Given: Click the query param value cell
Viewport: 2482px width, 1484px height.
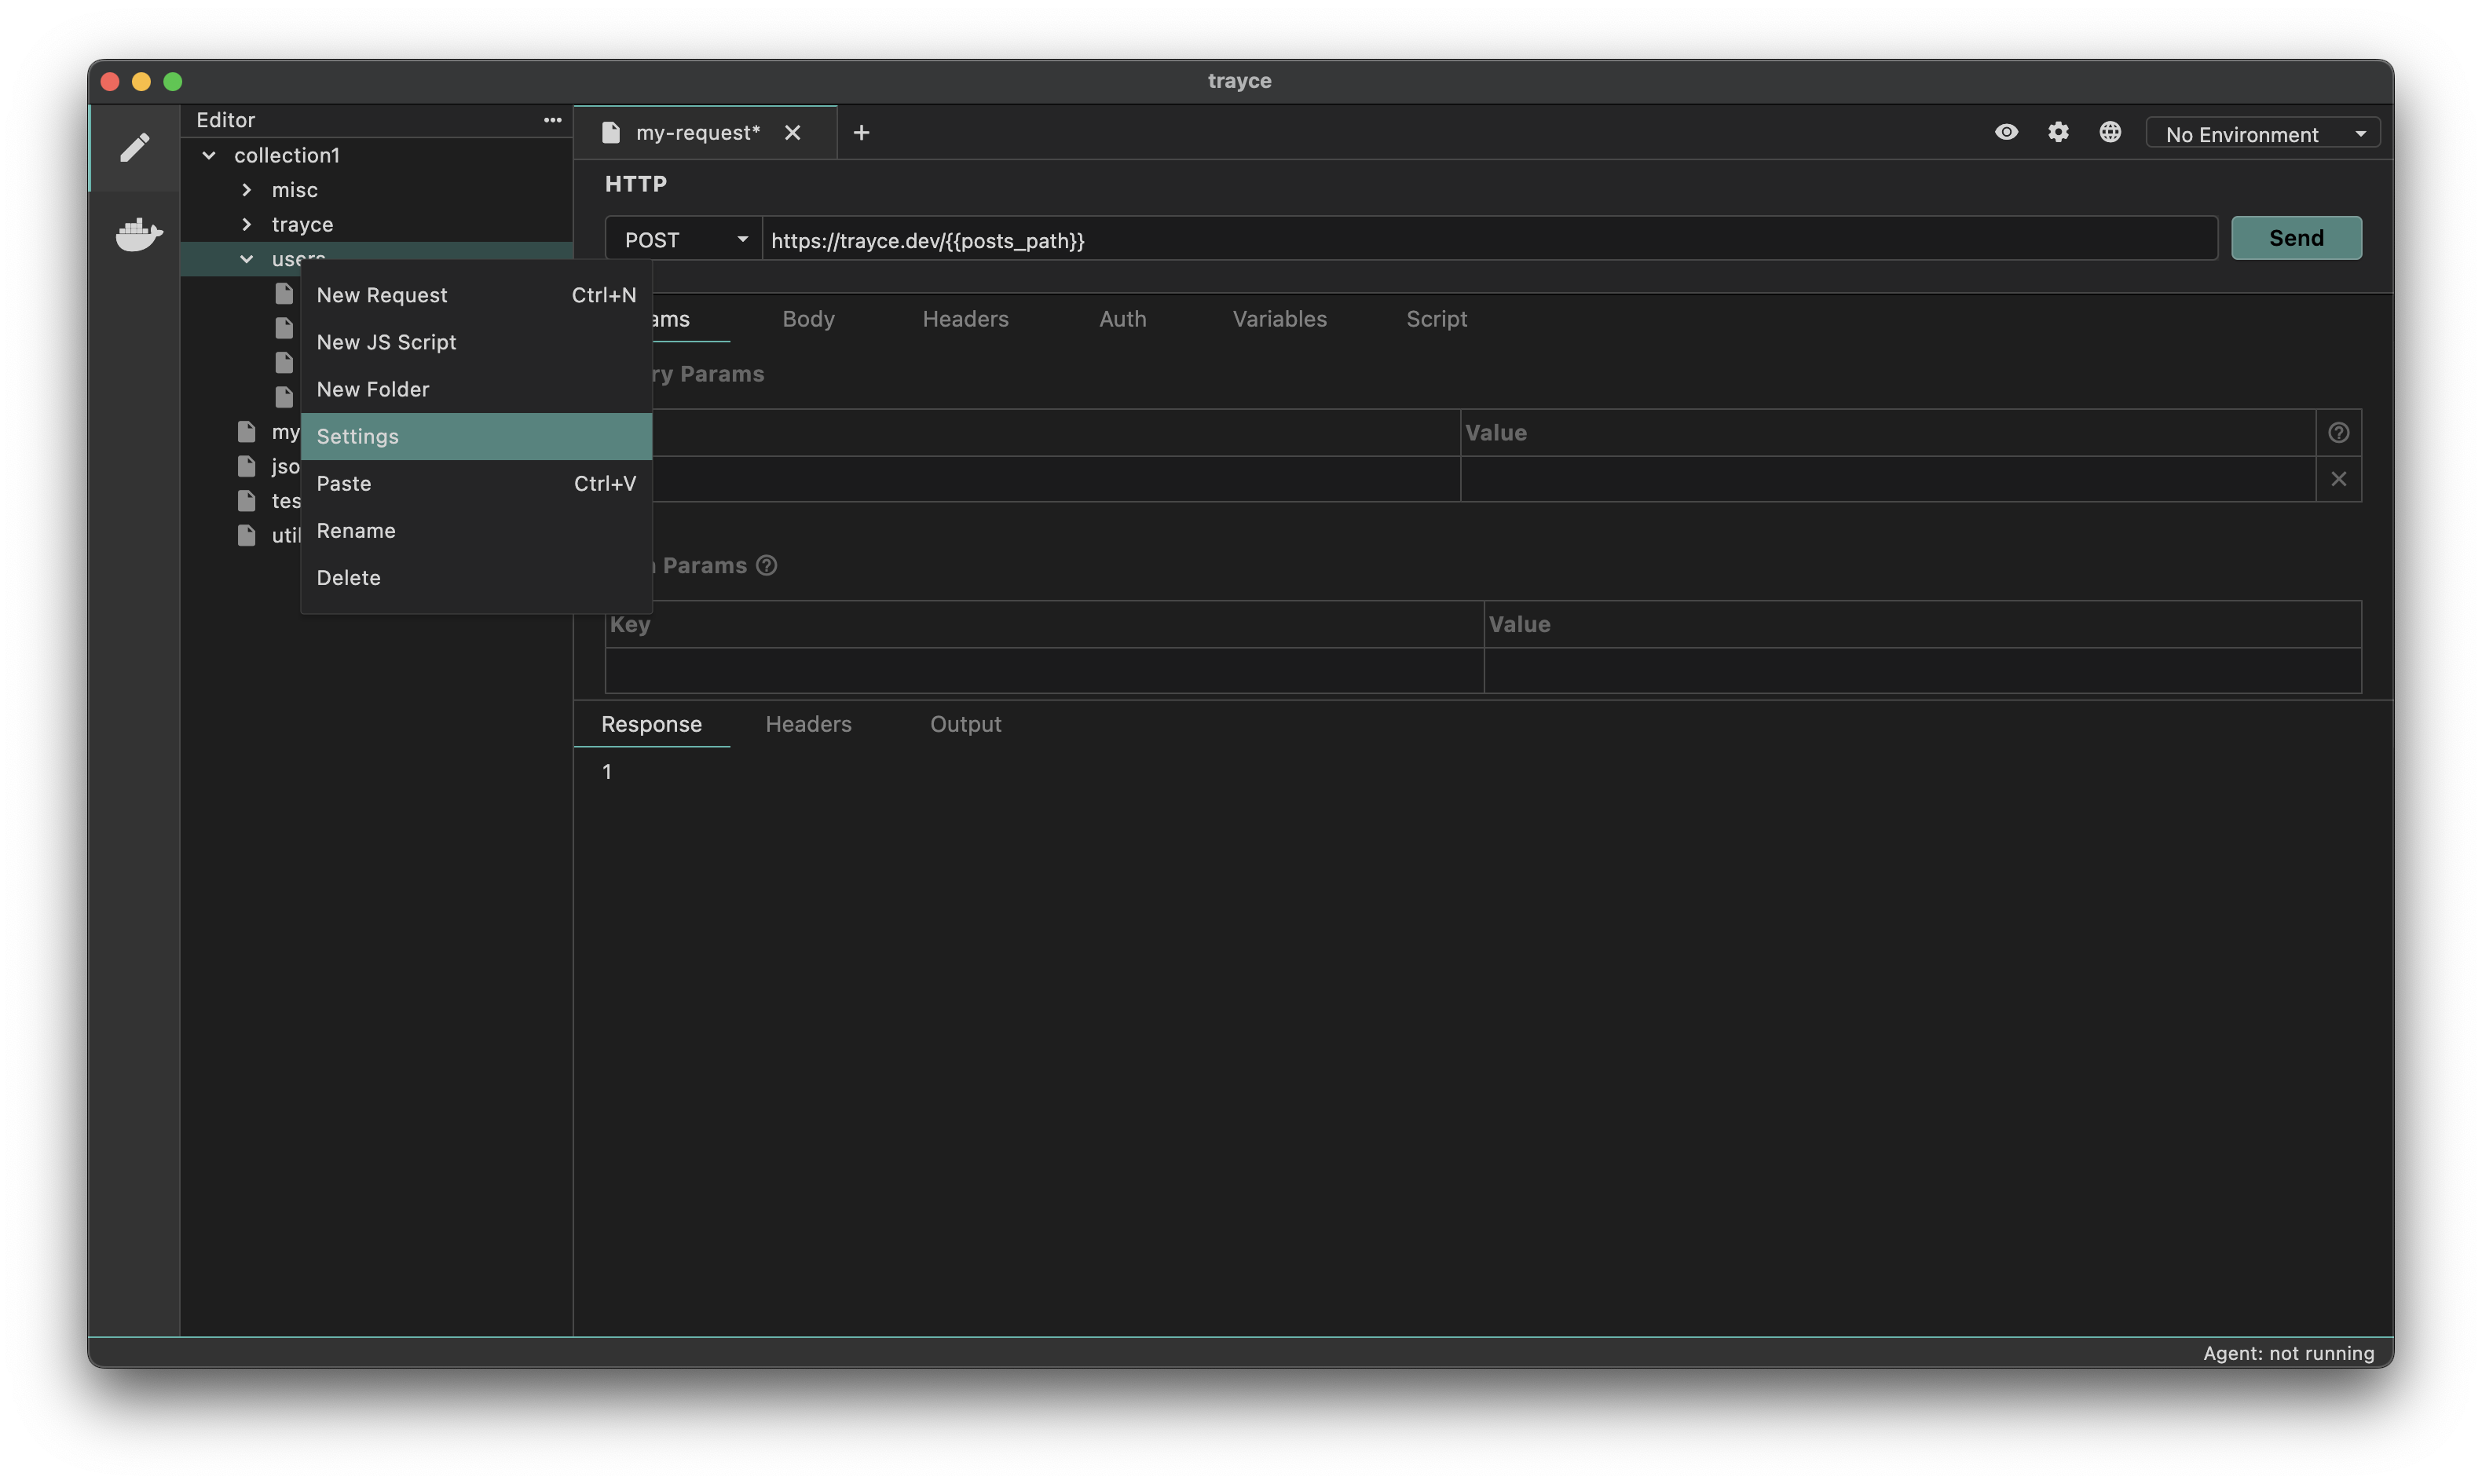Looking at the screenshot, I should [x=1887, y=479].
